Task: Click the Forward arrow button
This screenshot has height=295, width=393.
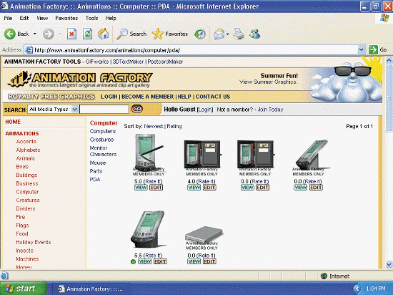Action: 48,34
